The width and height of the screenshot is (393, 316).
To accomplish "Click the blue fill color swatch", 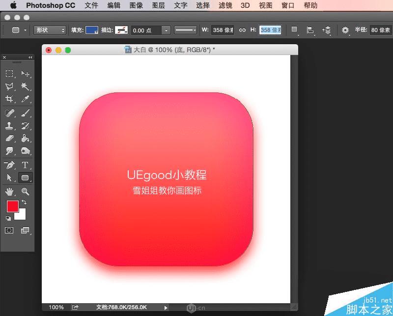I will click(92, 30).
